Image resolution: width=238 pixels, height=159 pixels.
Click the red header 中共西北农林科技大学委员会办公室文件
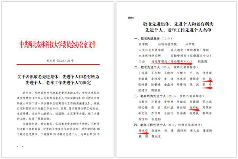pos(58,45)
